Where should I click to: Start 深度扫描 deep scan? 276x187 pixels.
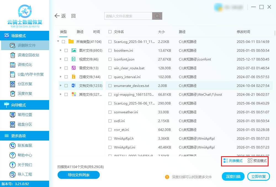pyautogui.click(x=233, y=177)
